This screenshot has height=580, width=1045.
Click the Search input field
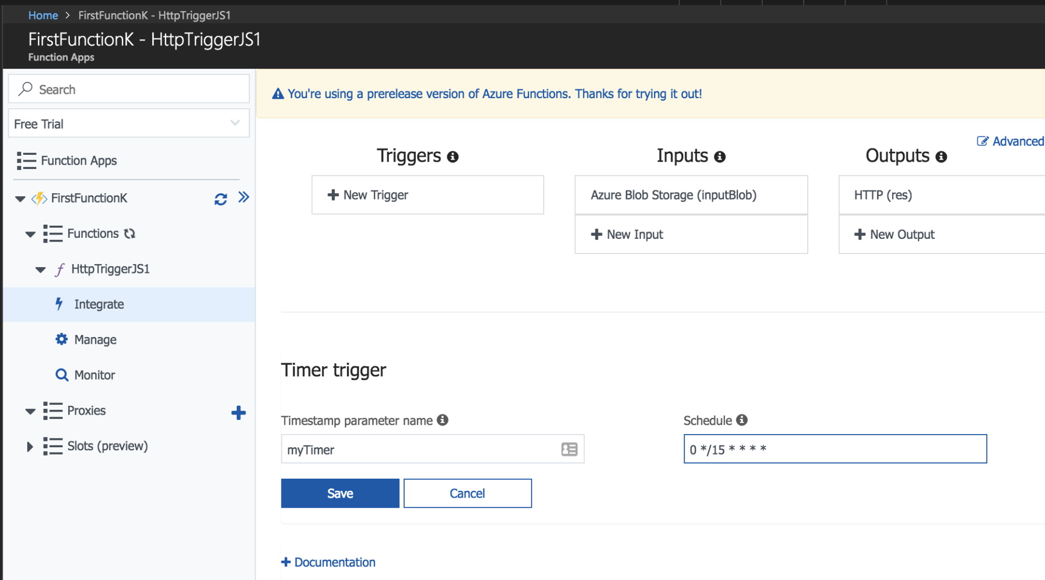pyautogui.click(x=129, y=89)
